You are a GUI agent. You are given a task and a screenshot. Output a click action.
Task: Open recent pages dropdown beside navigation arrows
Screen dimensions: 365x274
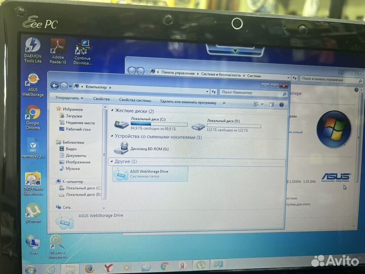pos(70,87)
